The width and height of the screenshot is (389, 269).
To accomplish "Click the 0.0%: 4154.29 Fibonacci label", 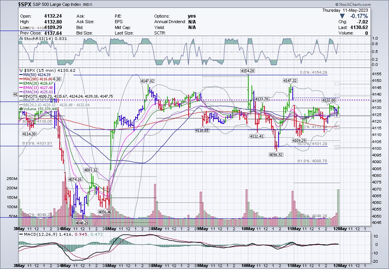I will tap(314, 73).
